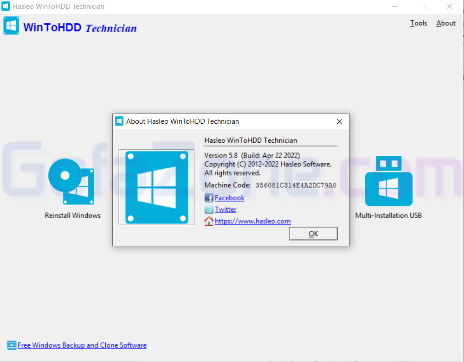Maximize the Hasleo WinToHDD main window

(x=422, y=6)
